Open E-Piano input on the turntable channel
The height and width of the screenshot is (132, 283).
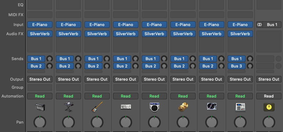coord(212,25)
